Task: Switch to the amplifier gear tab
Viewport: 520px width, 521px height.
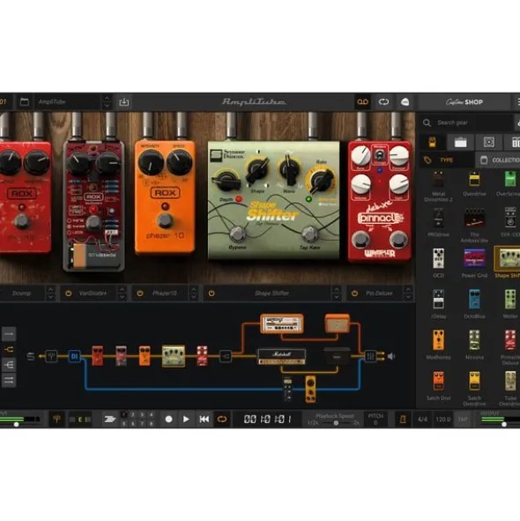Action: 461,142
